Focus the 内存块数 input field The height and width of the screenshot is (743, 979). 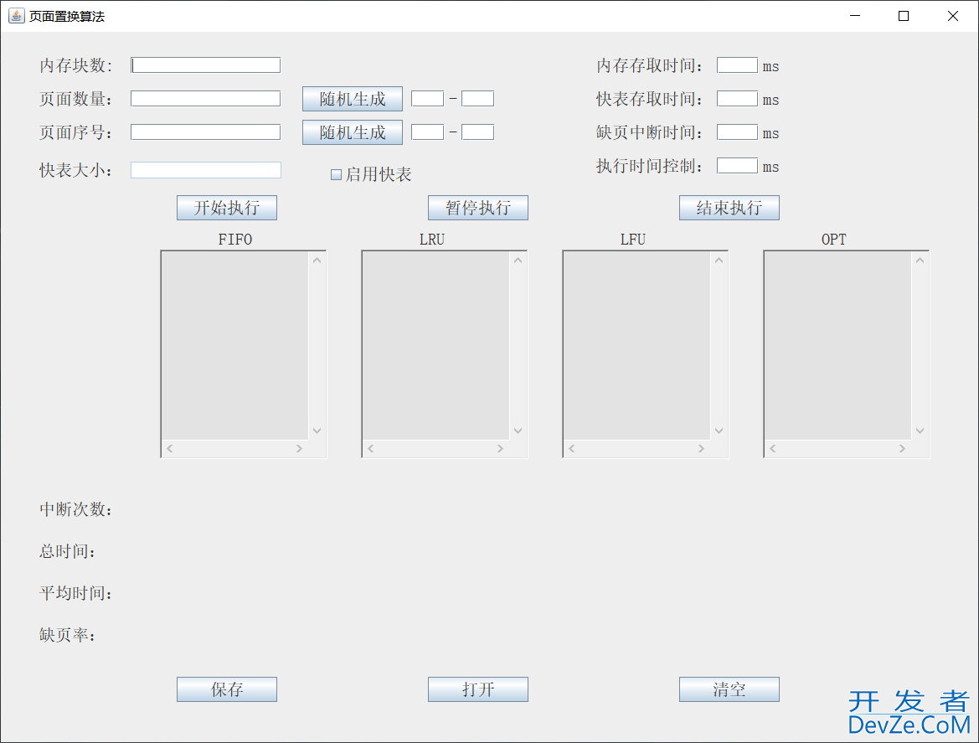(205, 65)
